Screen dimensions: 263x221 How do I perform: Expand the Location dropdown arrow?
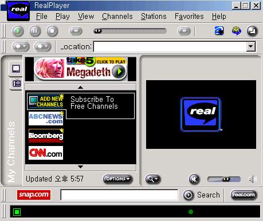coord(251,46)
